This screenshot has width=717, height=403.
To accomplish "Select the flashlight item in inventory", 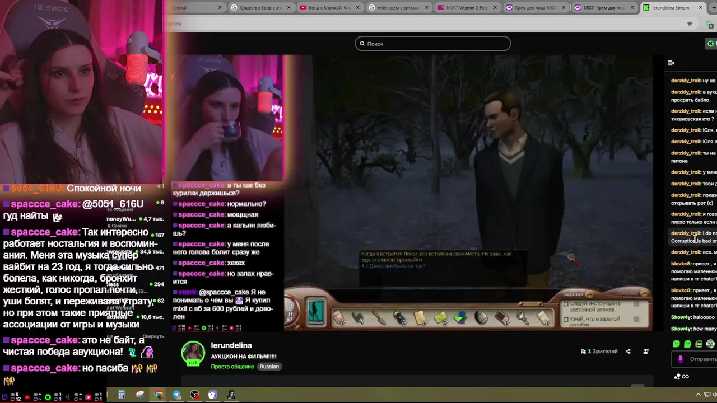I will click(399, 318).
